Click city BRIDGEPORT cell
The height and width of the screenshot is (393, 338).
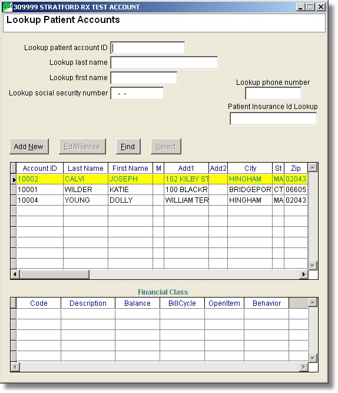point(250,190)
